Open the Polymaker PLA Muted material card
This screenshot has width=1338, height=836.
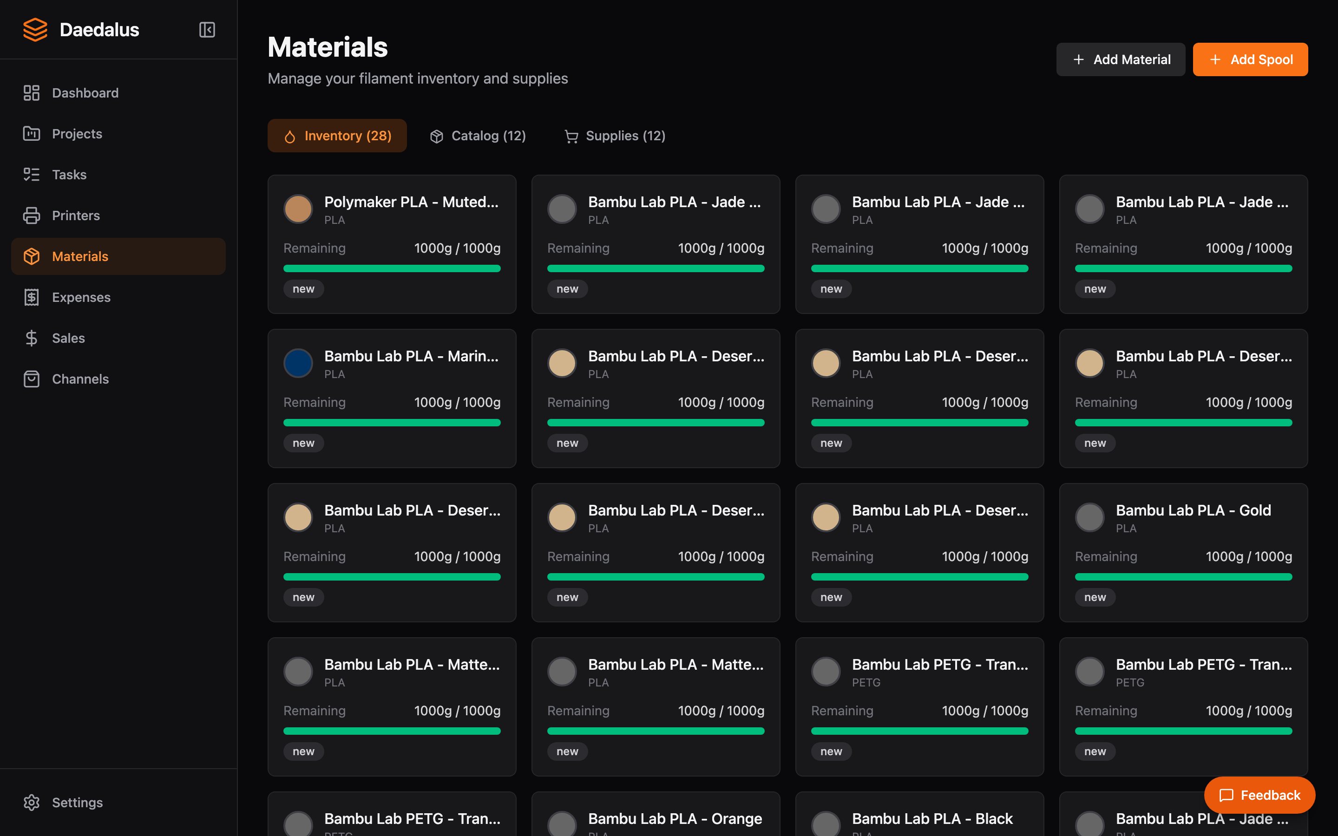pyautogui.click(x=392, y=244)
